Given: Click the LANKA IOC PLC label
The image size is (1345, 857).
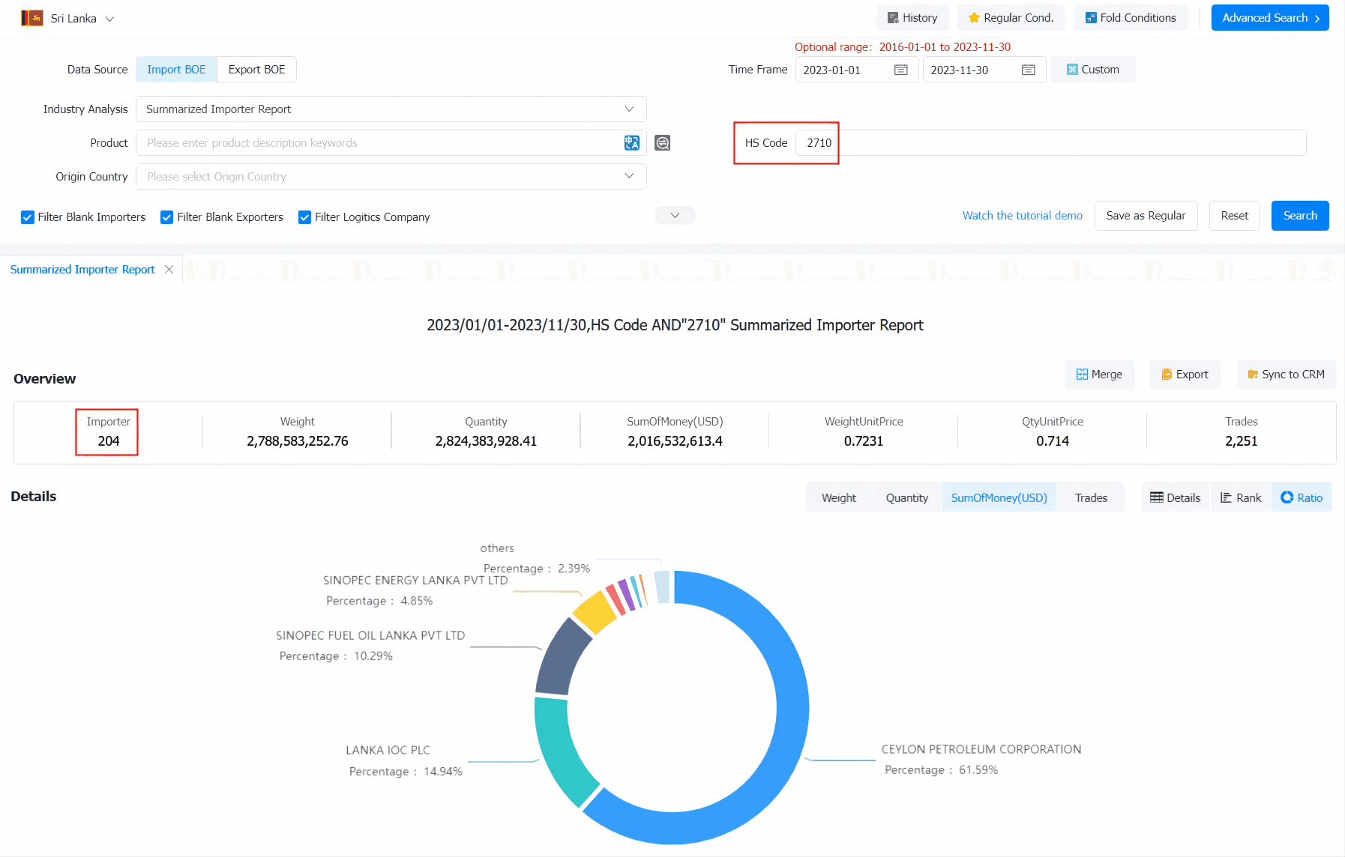Looking at the screenshot, I should click(388, 750).
